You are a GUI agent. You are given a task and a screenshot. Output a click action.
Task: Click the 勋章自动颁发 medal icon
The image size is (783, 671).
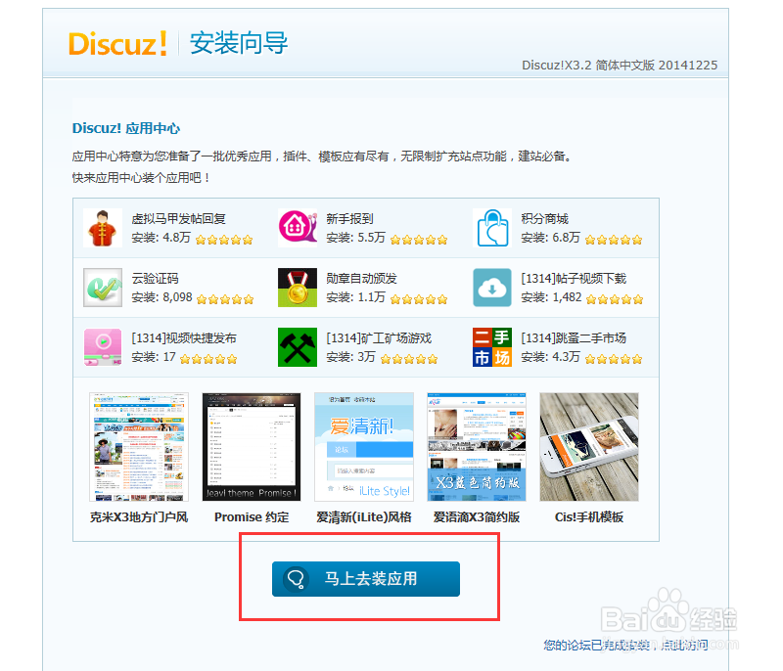pos(298,288)
